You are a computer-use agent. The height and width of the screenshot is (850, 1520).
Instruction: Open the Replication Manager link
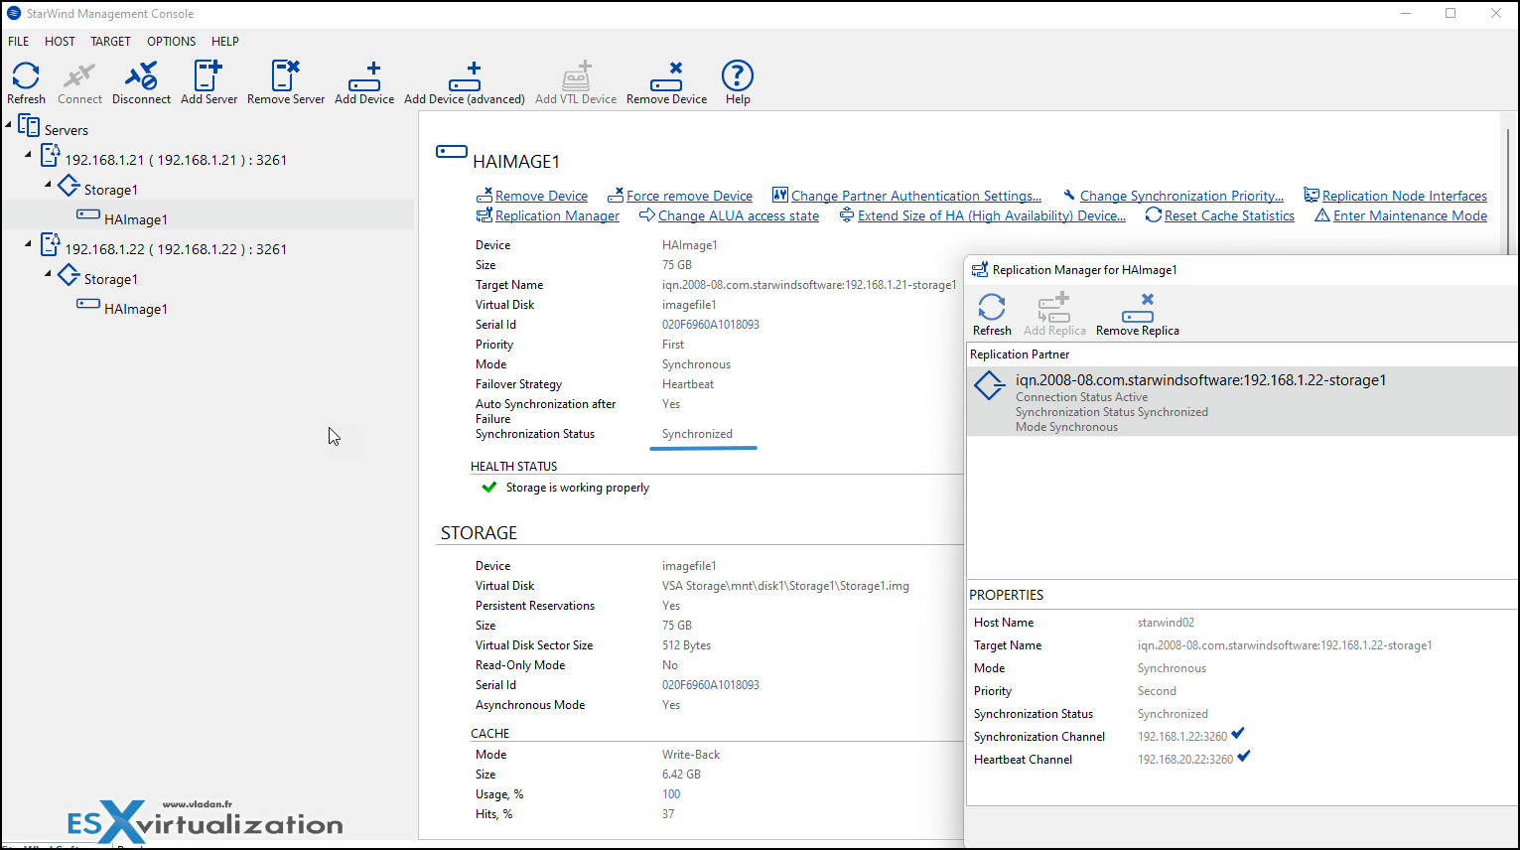click(x=557, y=215)
